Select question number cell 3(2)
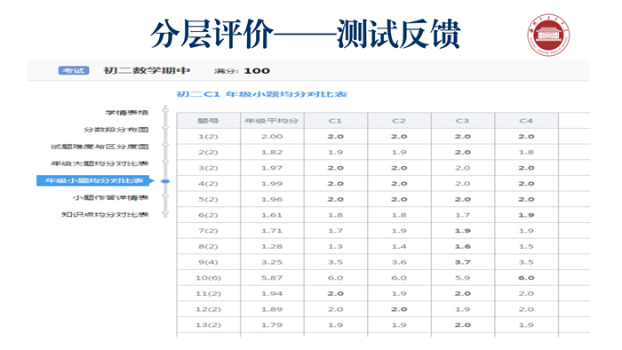Viewport: 622px width, 350px height. point(208,168)
